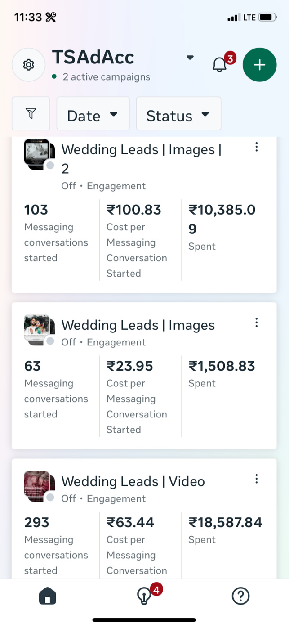Screen dimensions: 289x628
Task: Open the TSAdAcc account switcher arrow
Action: coord(190,58)
